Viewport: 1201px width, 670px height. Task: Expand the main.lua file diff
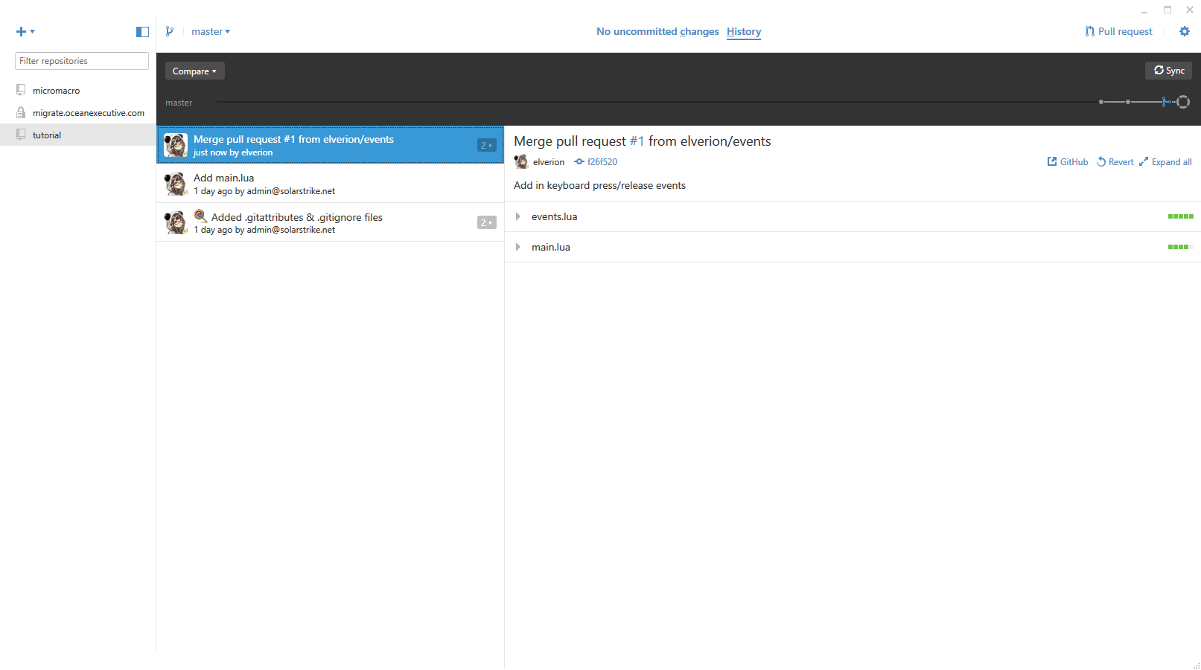pyautogui.click(x=518, y=247)
